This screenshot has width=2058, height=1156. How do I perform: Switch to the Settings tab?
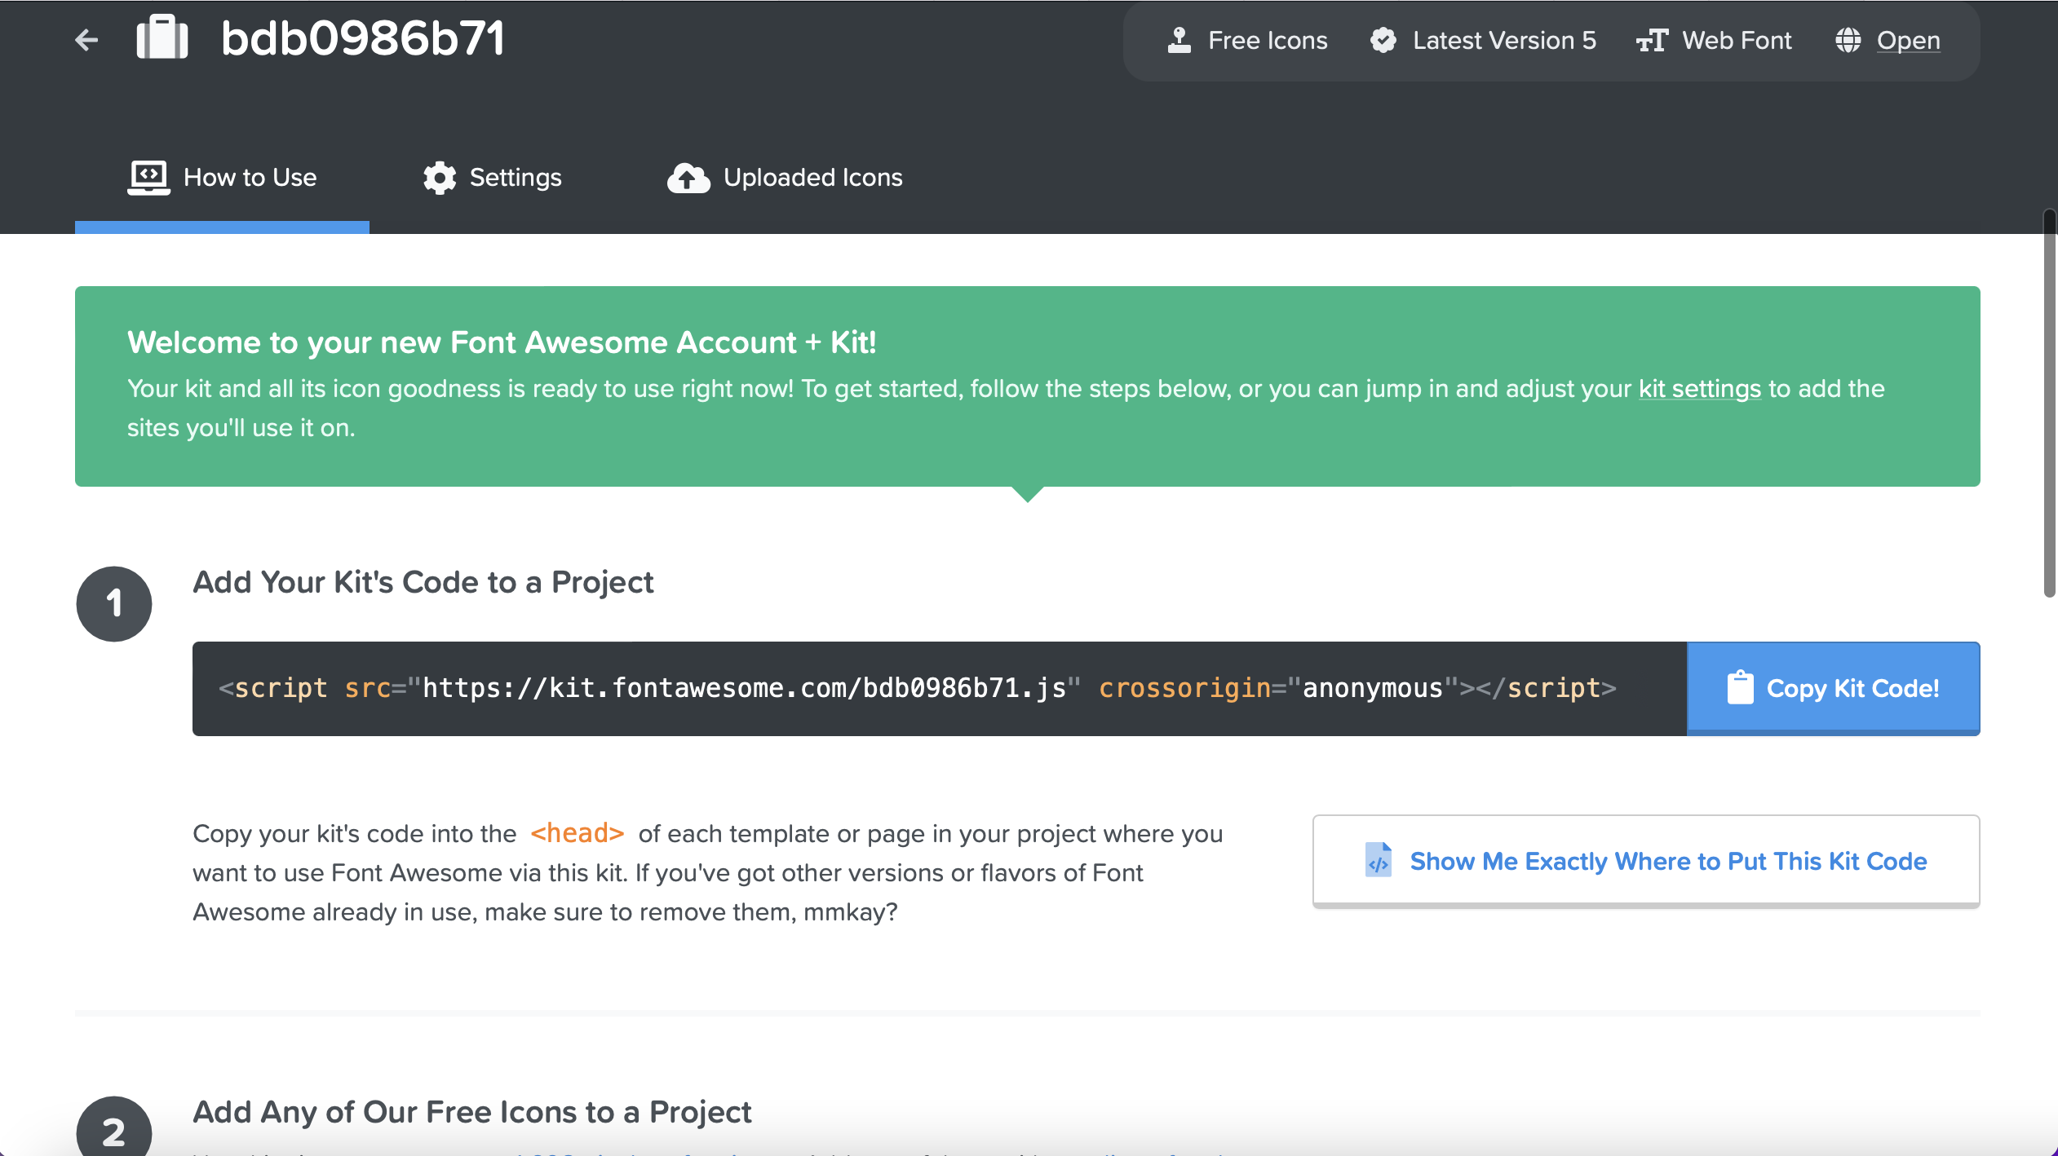[492, 178]
